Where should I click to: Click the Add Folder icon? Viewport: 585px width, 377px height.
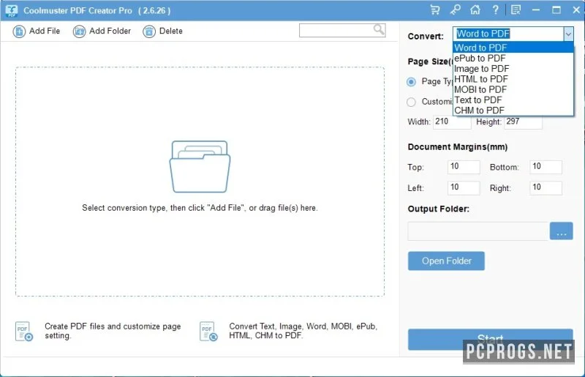79,31
